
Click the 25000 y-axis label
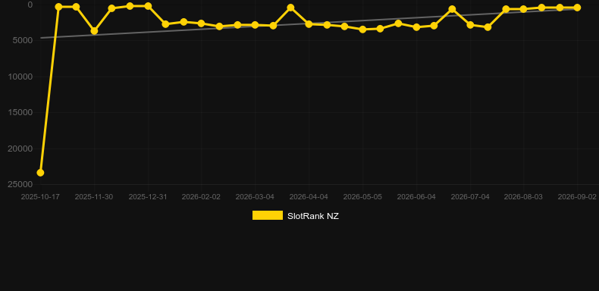(20, 184)
